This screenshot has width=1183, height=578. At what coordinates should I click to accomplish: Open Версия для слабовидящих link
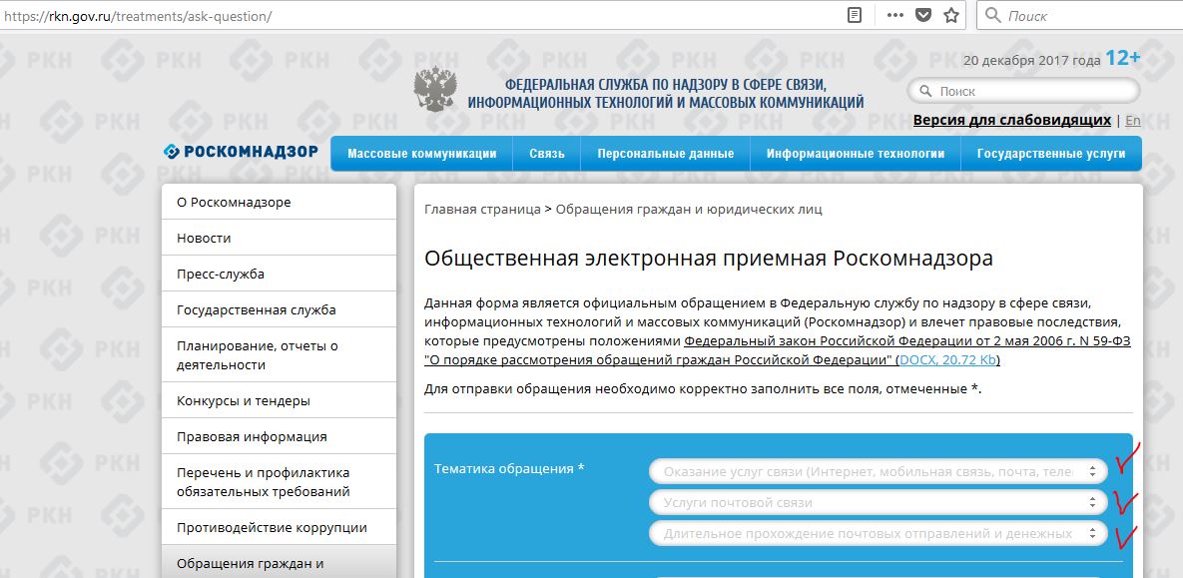[x=1011, y=120]
